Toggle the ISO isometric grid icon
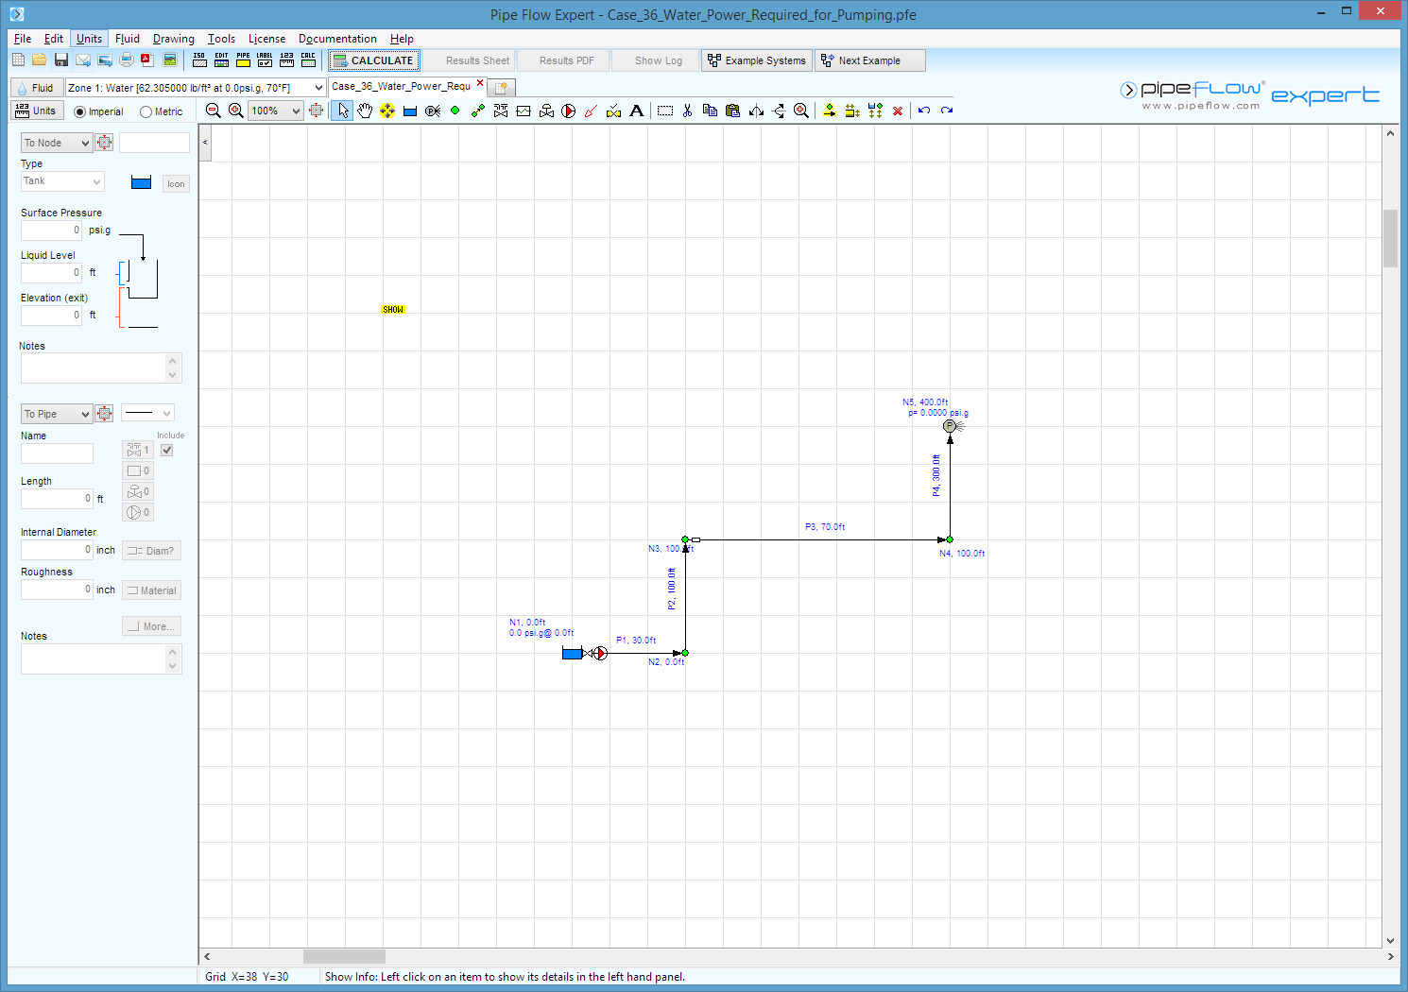 tap(199, 60)
